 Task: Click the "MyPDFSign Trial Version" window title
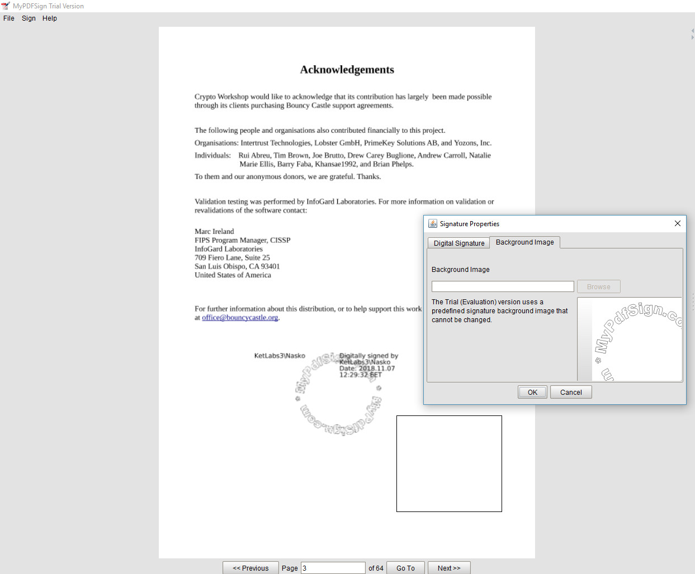coord(48,6)
